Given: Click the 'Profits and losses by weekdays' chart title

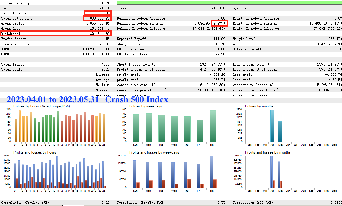Looking at the screenshot, I should click(154, 152).
